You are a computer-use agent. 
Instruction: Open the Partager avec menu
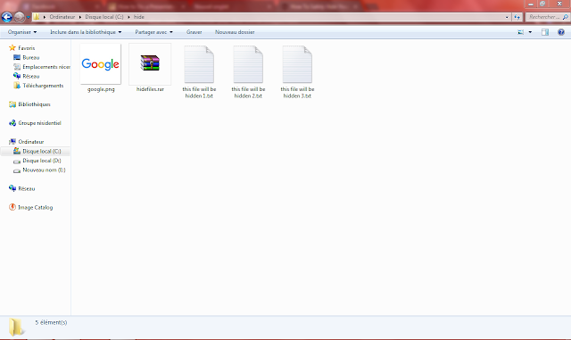click(153, 32)
